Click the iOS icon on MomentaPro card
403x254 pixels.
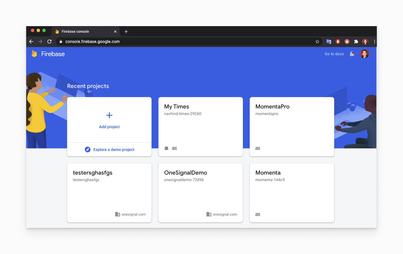tap(258, 148)
